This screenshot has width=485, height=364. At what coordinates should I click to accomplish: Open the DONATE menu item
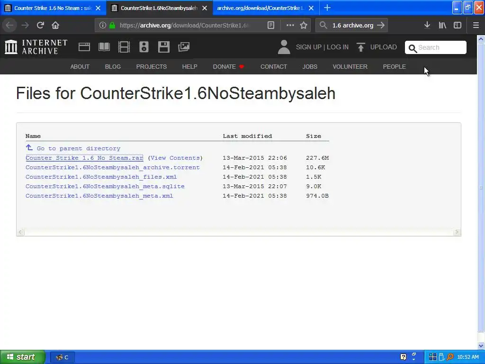[228, 66]
